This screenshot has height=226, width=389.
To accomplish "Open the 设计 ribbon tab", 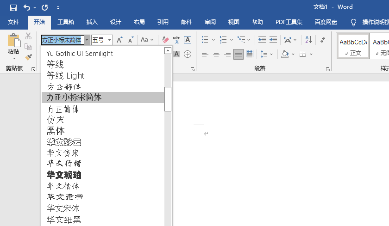I will click(x=116, y=22).
